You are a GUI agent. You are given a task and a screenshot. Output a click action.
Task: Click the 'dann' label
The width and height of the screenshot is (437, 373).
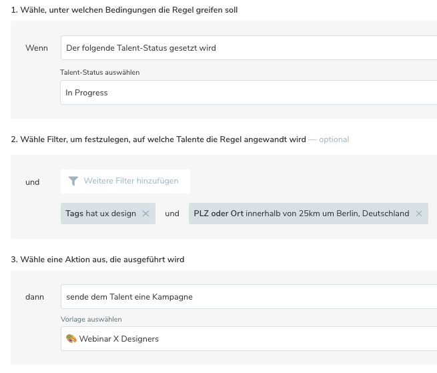tap(34, 296)
